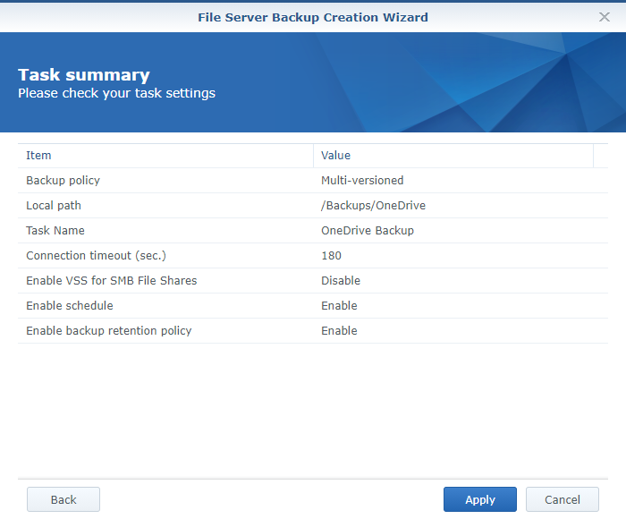This screenshot has width=626, height=519.
Task: Select the Enable VSS for SMB File Shares label
Action: (112, 281)
